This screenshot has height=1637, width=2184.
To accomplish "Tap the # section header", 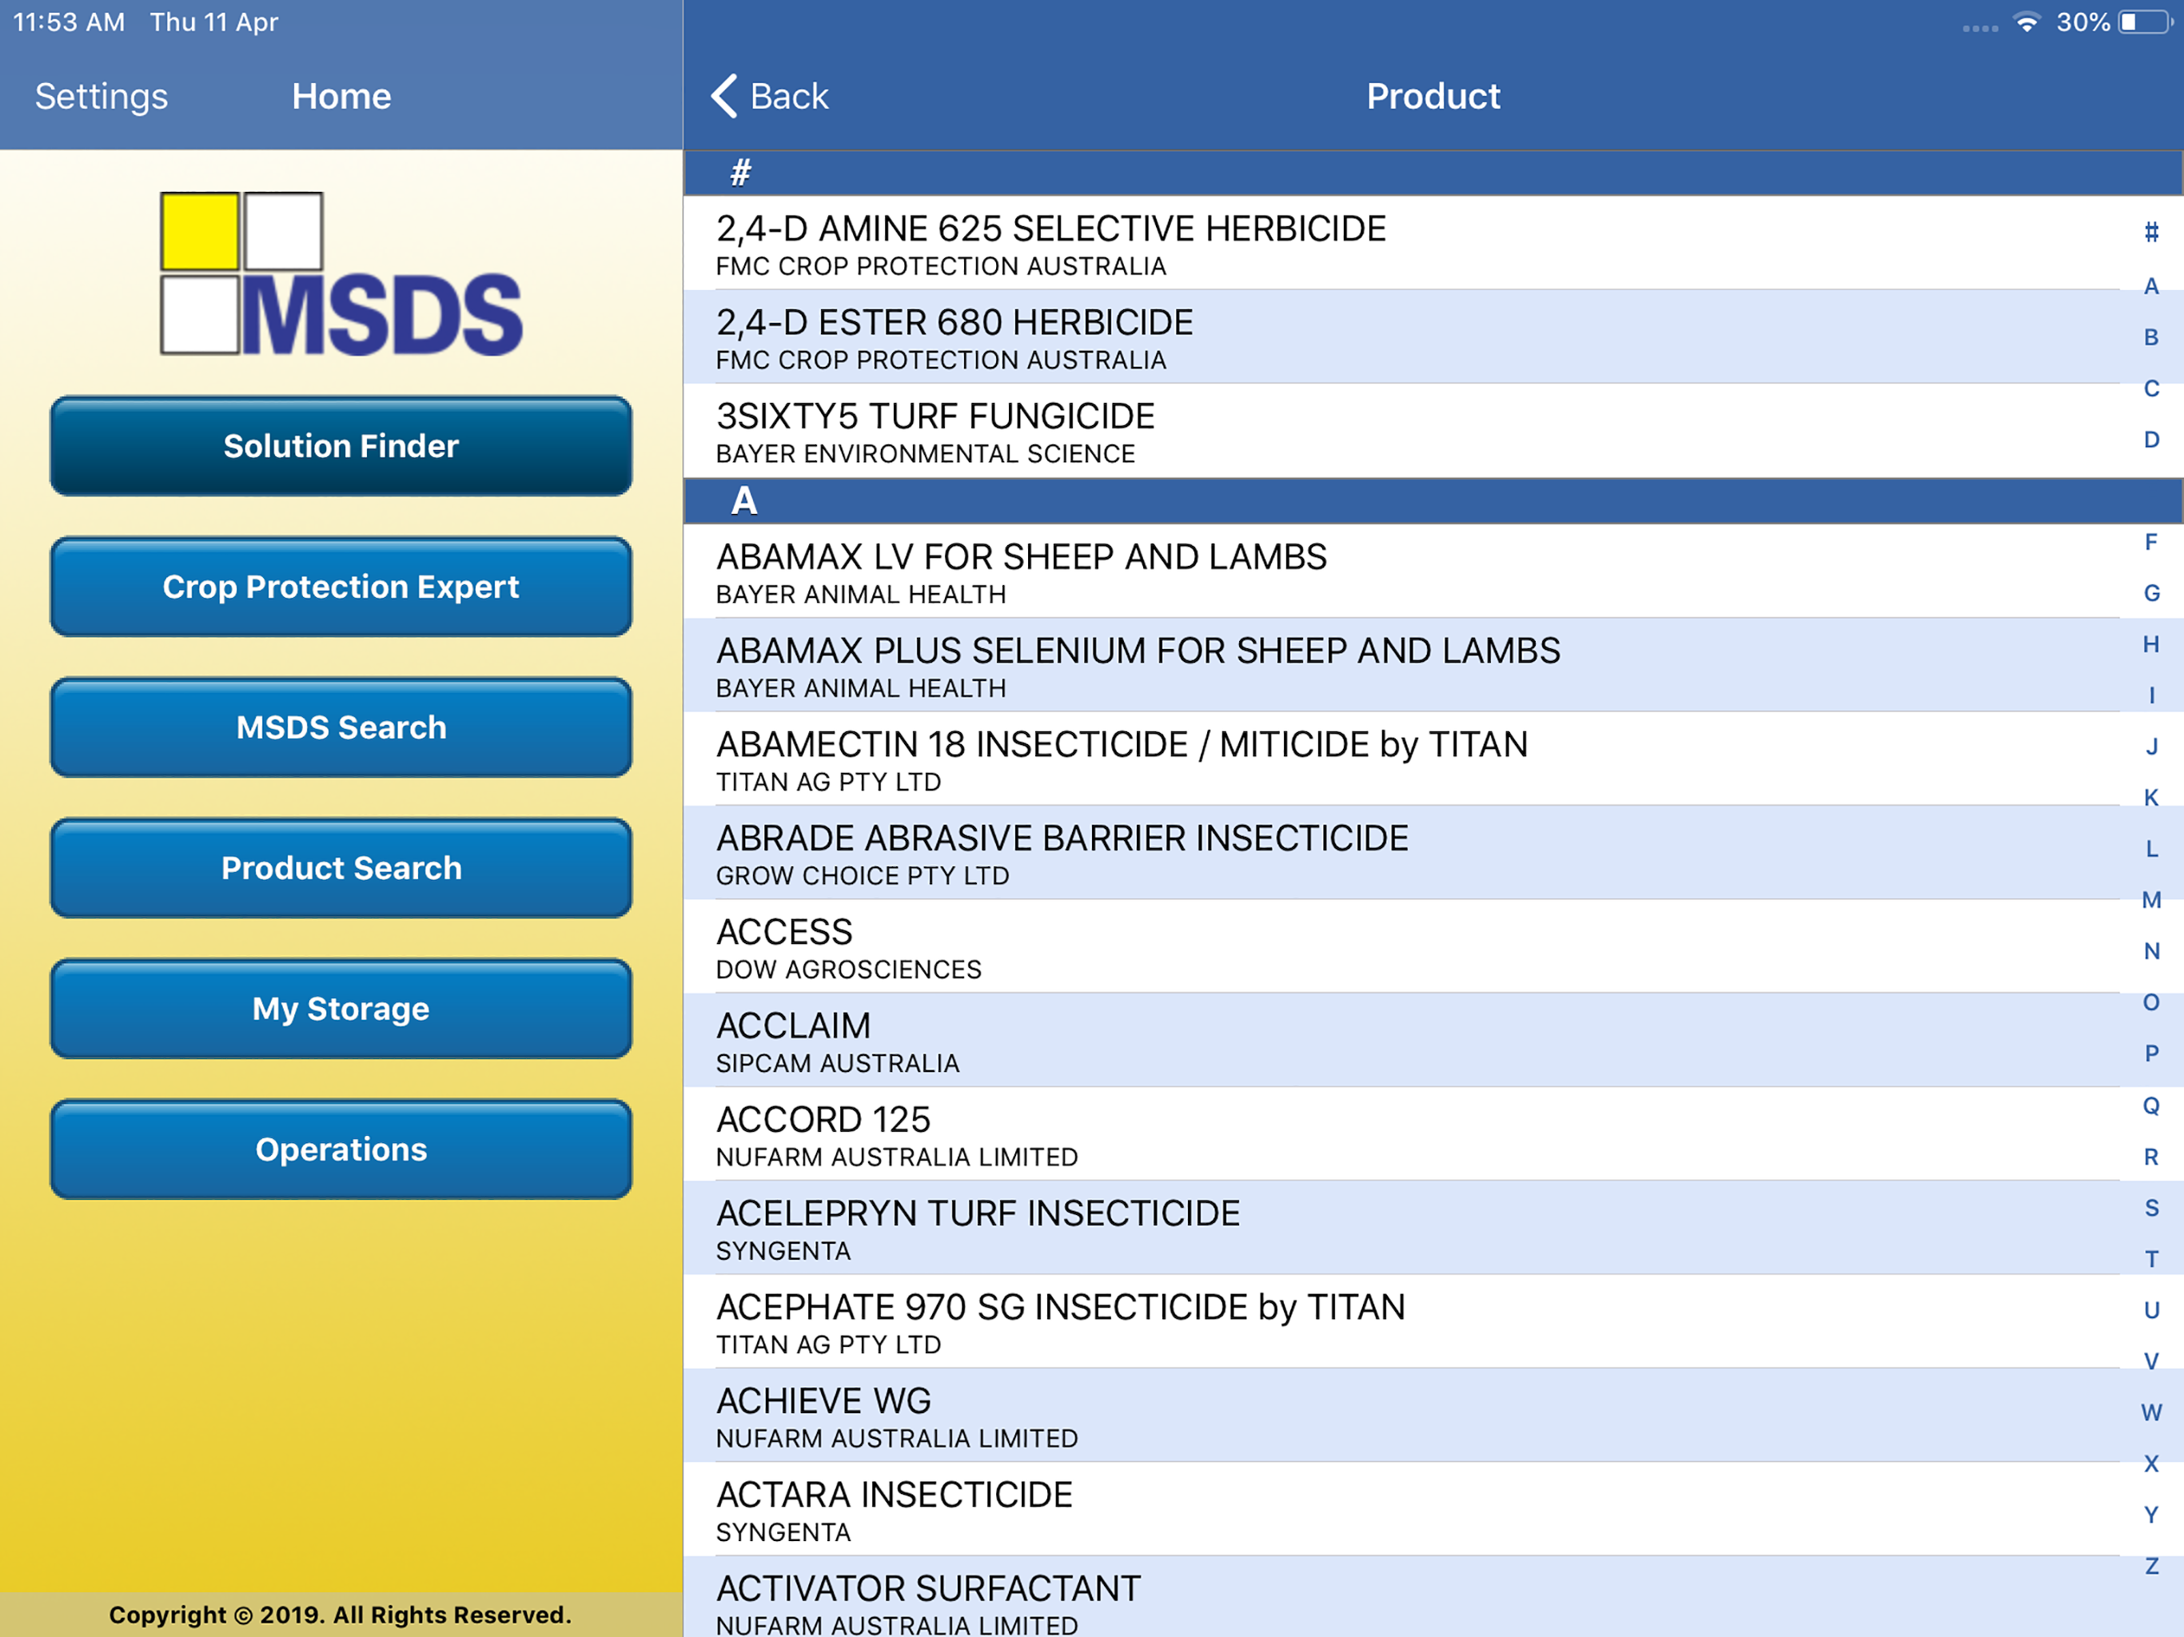I will point(1433,173).
